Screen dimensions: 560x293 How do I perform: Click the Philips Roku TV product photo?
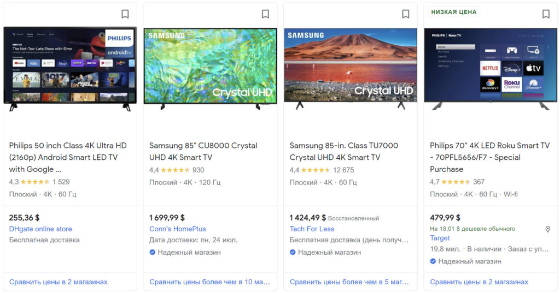(x=491, y=68)
